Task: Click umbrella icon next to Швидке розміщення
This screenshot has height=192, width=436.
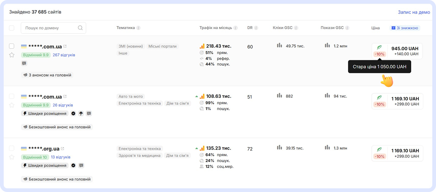Action: [81, 114]
